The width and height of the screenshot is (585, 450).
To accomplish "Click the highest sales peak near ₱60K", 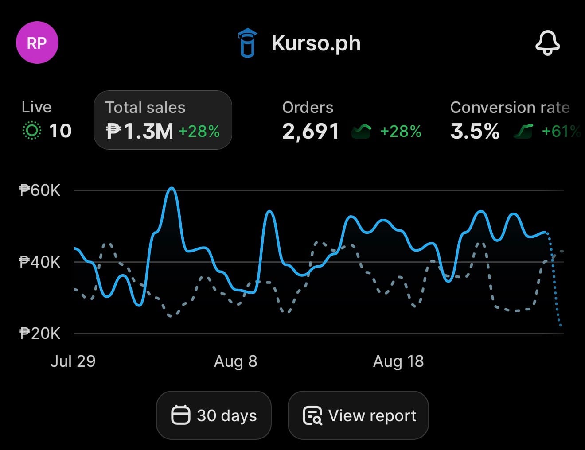I will click(x=172, y=189).
